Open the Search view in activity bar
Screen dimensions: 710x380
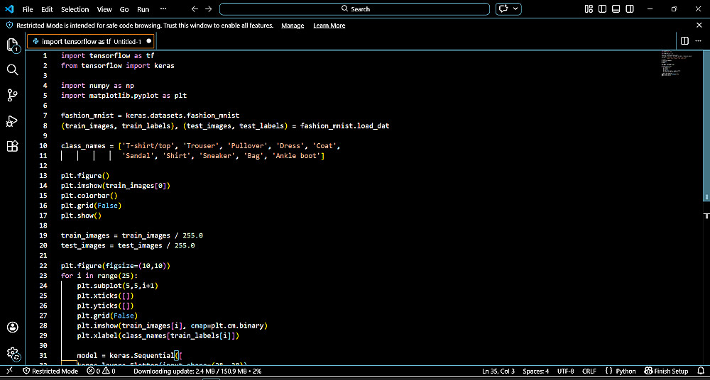pos(12,69)
